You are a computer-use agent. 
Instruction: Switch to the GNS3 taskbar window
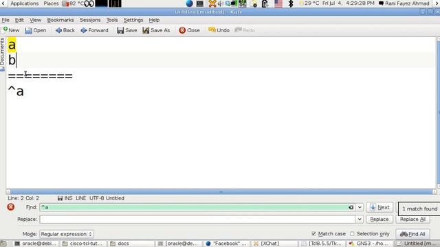[x=369, y=244]
